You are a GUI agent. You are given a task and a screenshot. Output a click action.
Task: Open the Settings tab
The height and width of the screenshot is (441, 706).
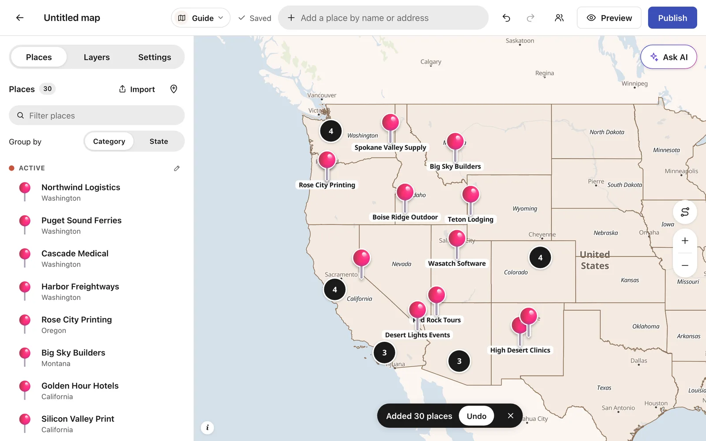click(154, 57)
